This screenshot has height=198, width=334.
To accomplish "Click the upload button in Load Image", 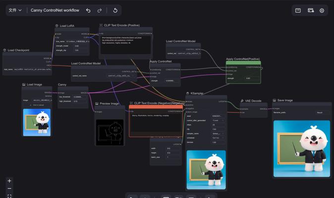I will (x=37, y=105).
